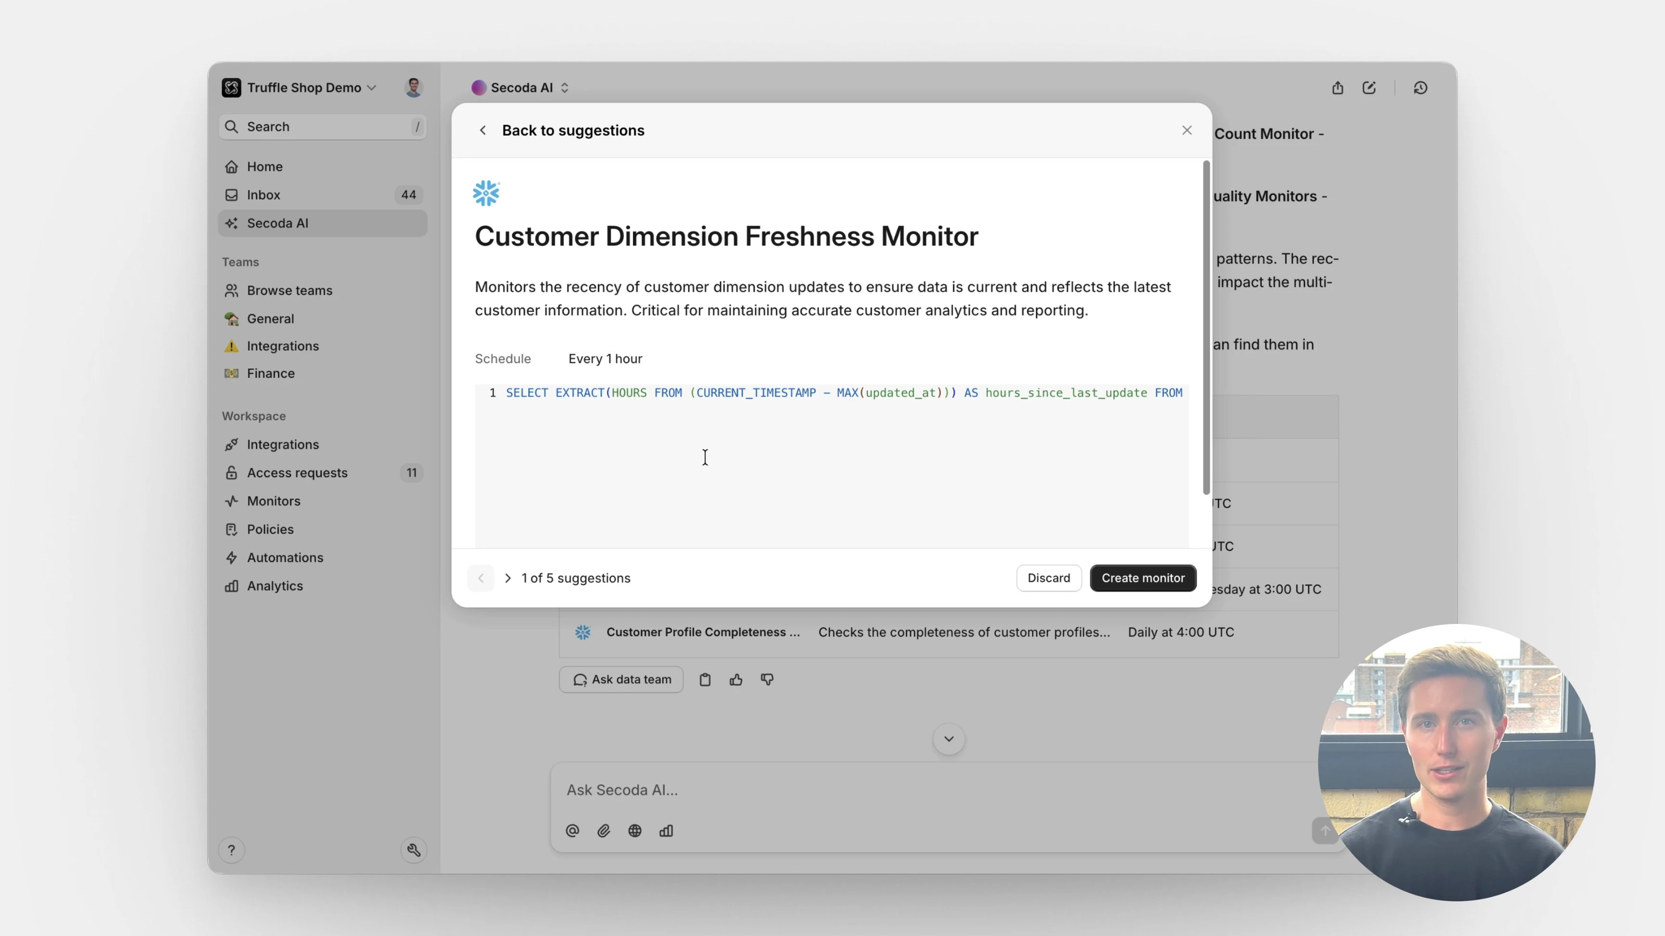Open Automations page
This screenshot has height=936, width=1665.
click(322, 558)
